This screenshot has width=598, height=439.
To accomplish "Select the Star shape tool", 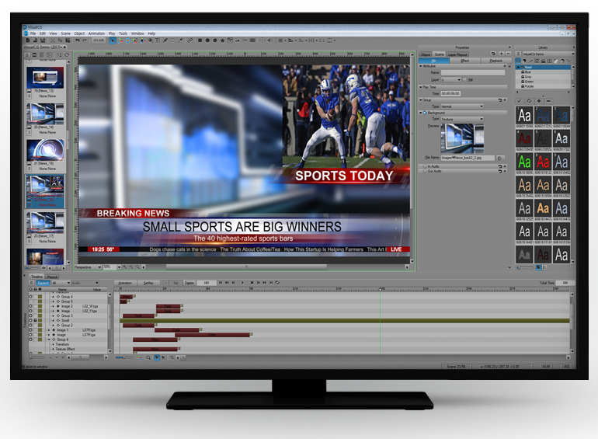I will click(x=223, y=40).
